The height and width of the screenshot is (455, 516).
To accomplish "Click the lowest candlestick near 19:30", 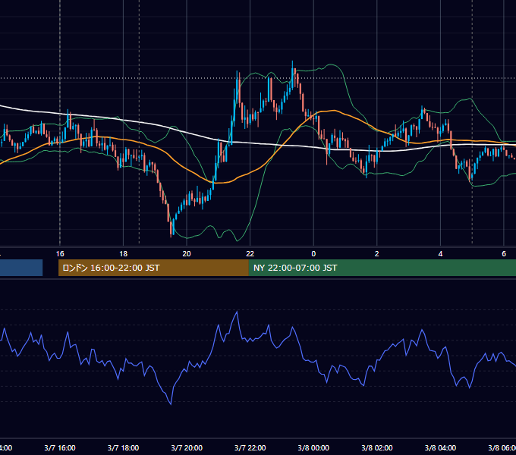I will tap(171, 229).
